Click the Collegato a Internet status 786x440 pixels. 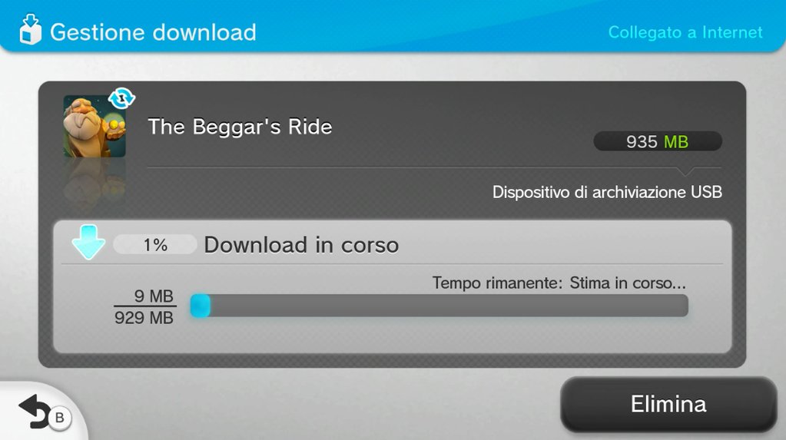point(685,32)
